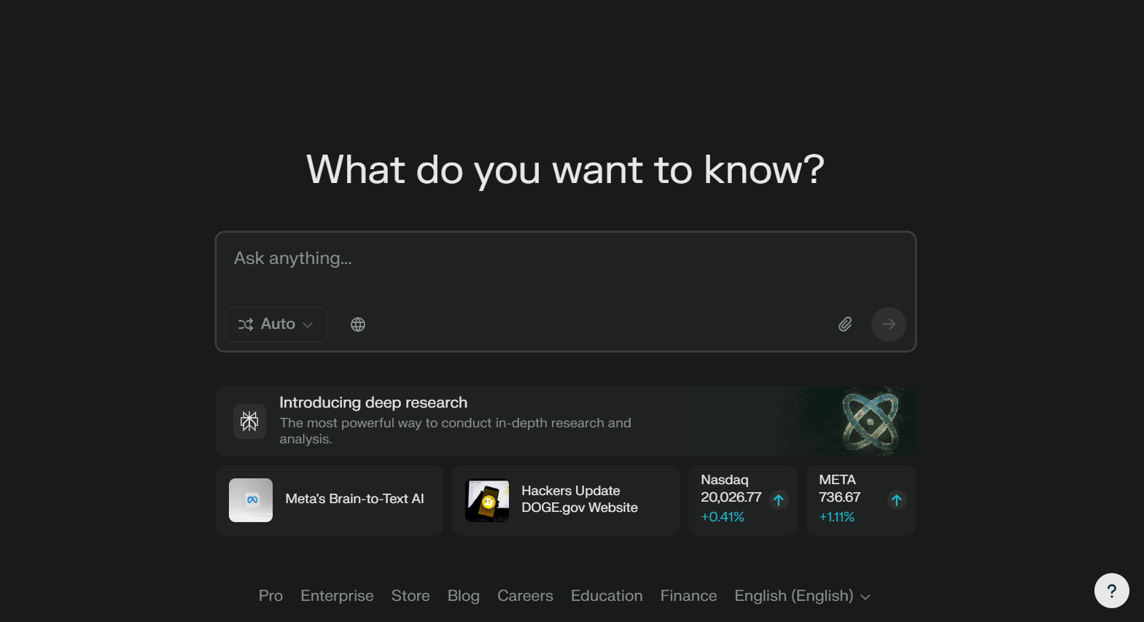Open Introducing deep research banner title
The width and height of the screenshot is (1144, 622).
pos(373,403)
